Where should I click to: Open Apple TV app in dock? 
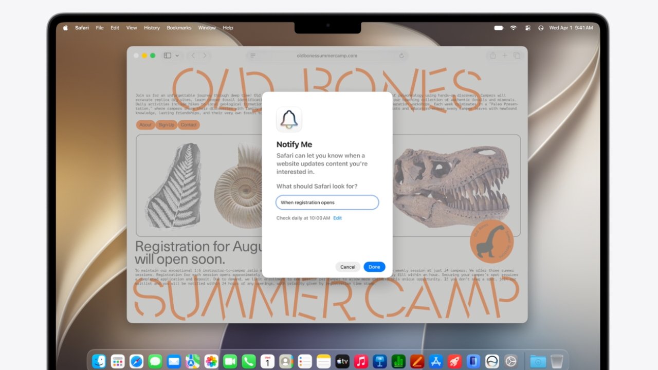(342, 361)
